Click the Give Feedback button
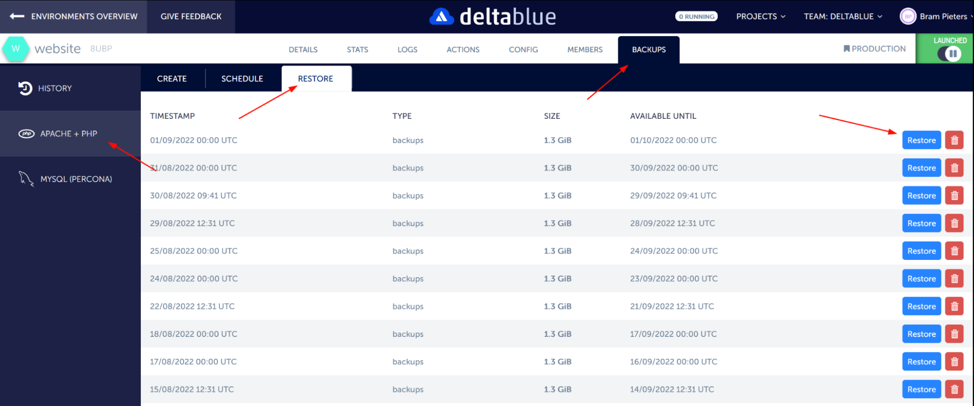The image size is (974, 406). click(191, 17)
